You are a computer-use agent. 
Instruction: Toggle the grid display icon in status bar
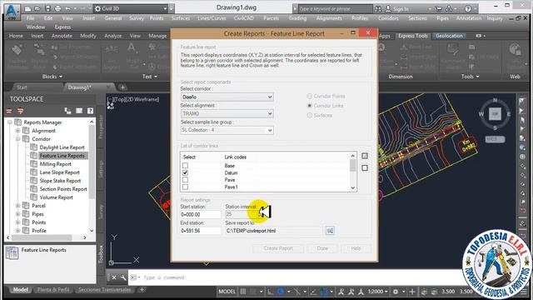click(243, 292)
